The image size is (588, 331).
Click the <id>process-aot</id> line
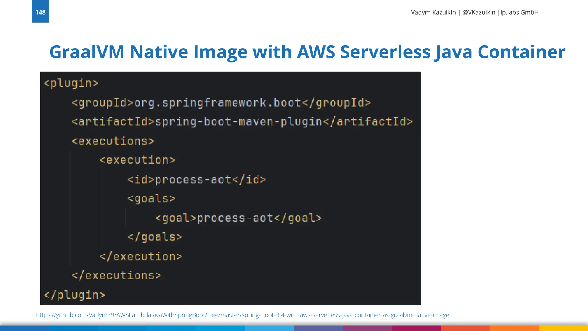pos(197,180)
